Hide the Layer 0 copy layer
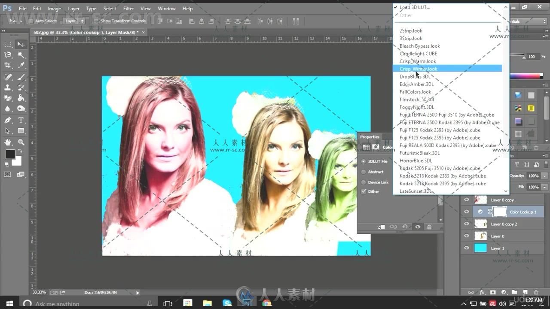Viewport: 550px width, 309px height. coord(467,200)
